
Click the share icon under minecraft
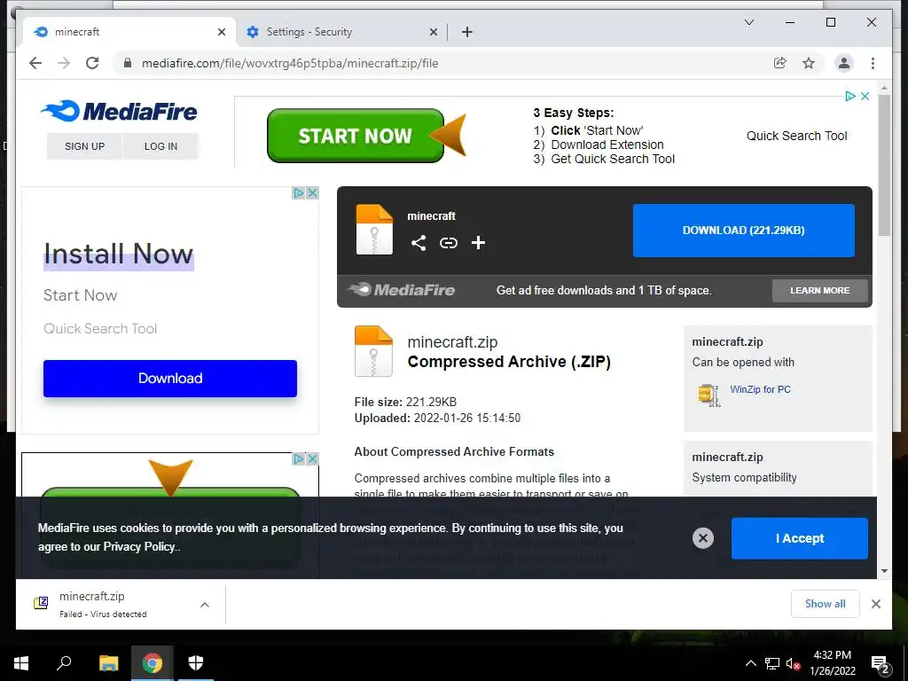point(419,243)
